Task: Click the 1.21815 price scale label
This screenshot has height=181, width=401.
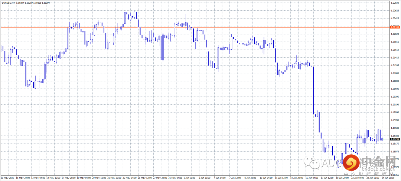Action: pos(395,42)
